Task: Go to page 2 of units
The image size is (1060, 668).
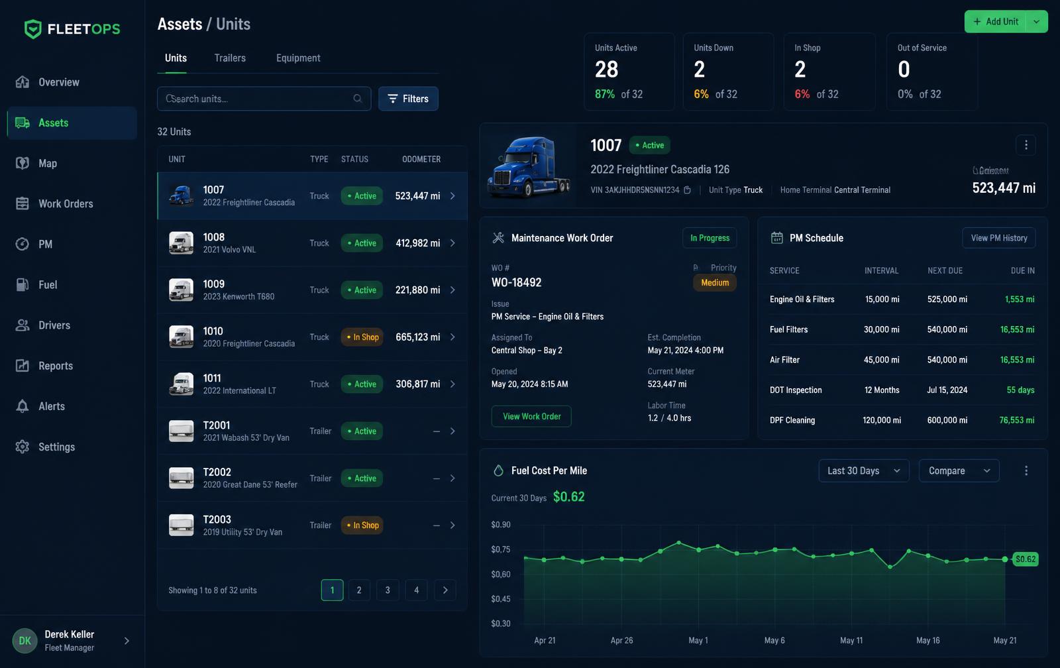Action: pyautogui.click(x=359, y=590)
